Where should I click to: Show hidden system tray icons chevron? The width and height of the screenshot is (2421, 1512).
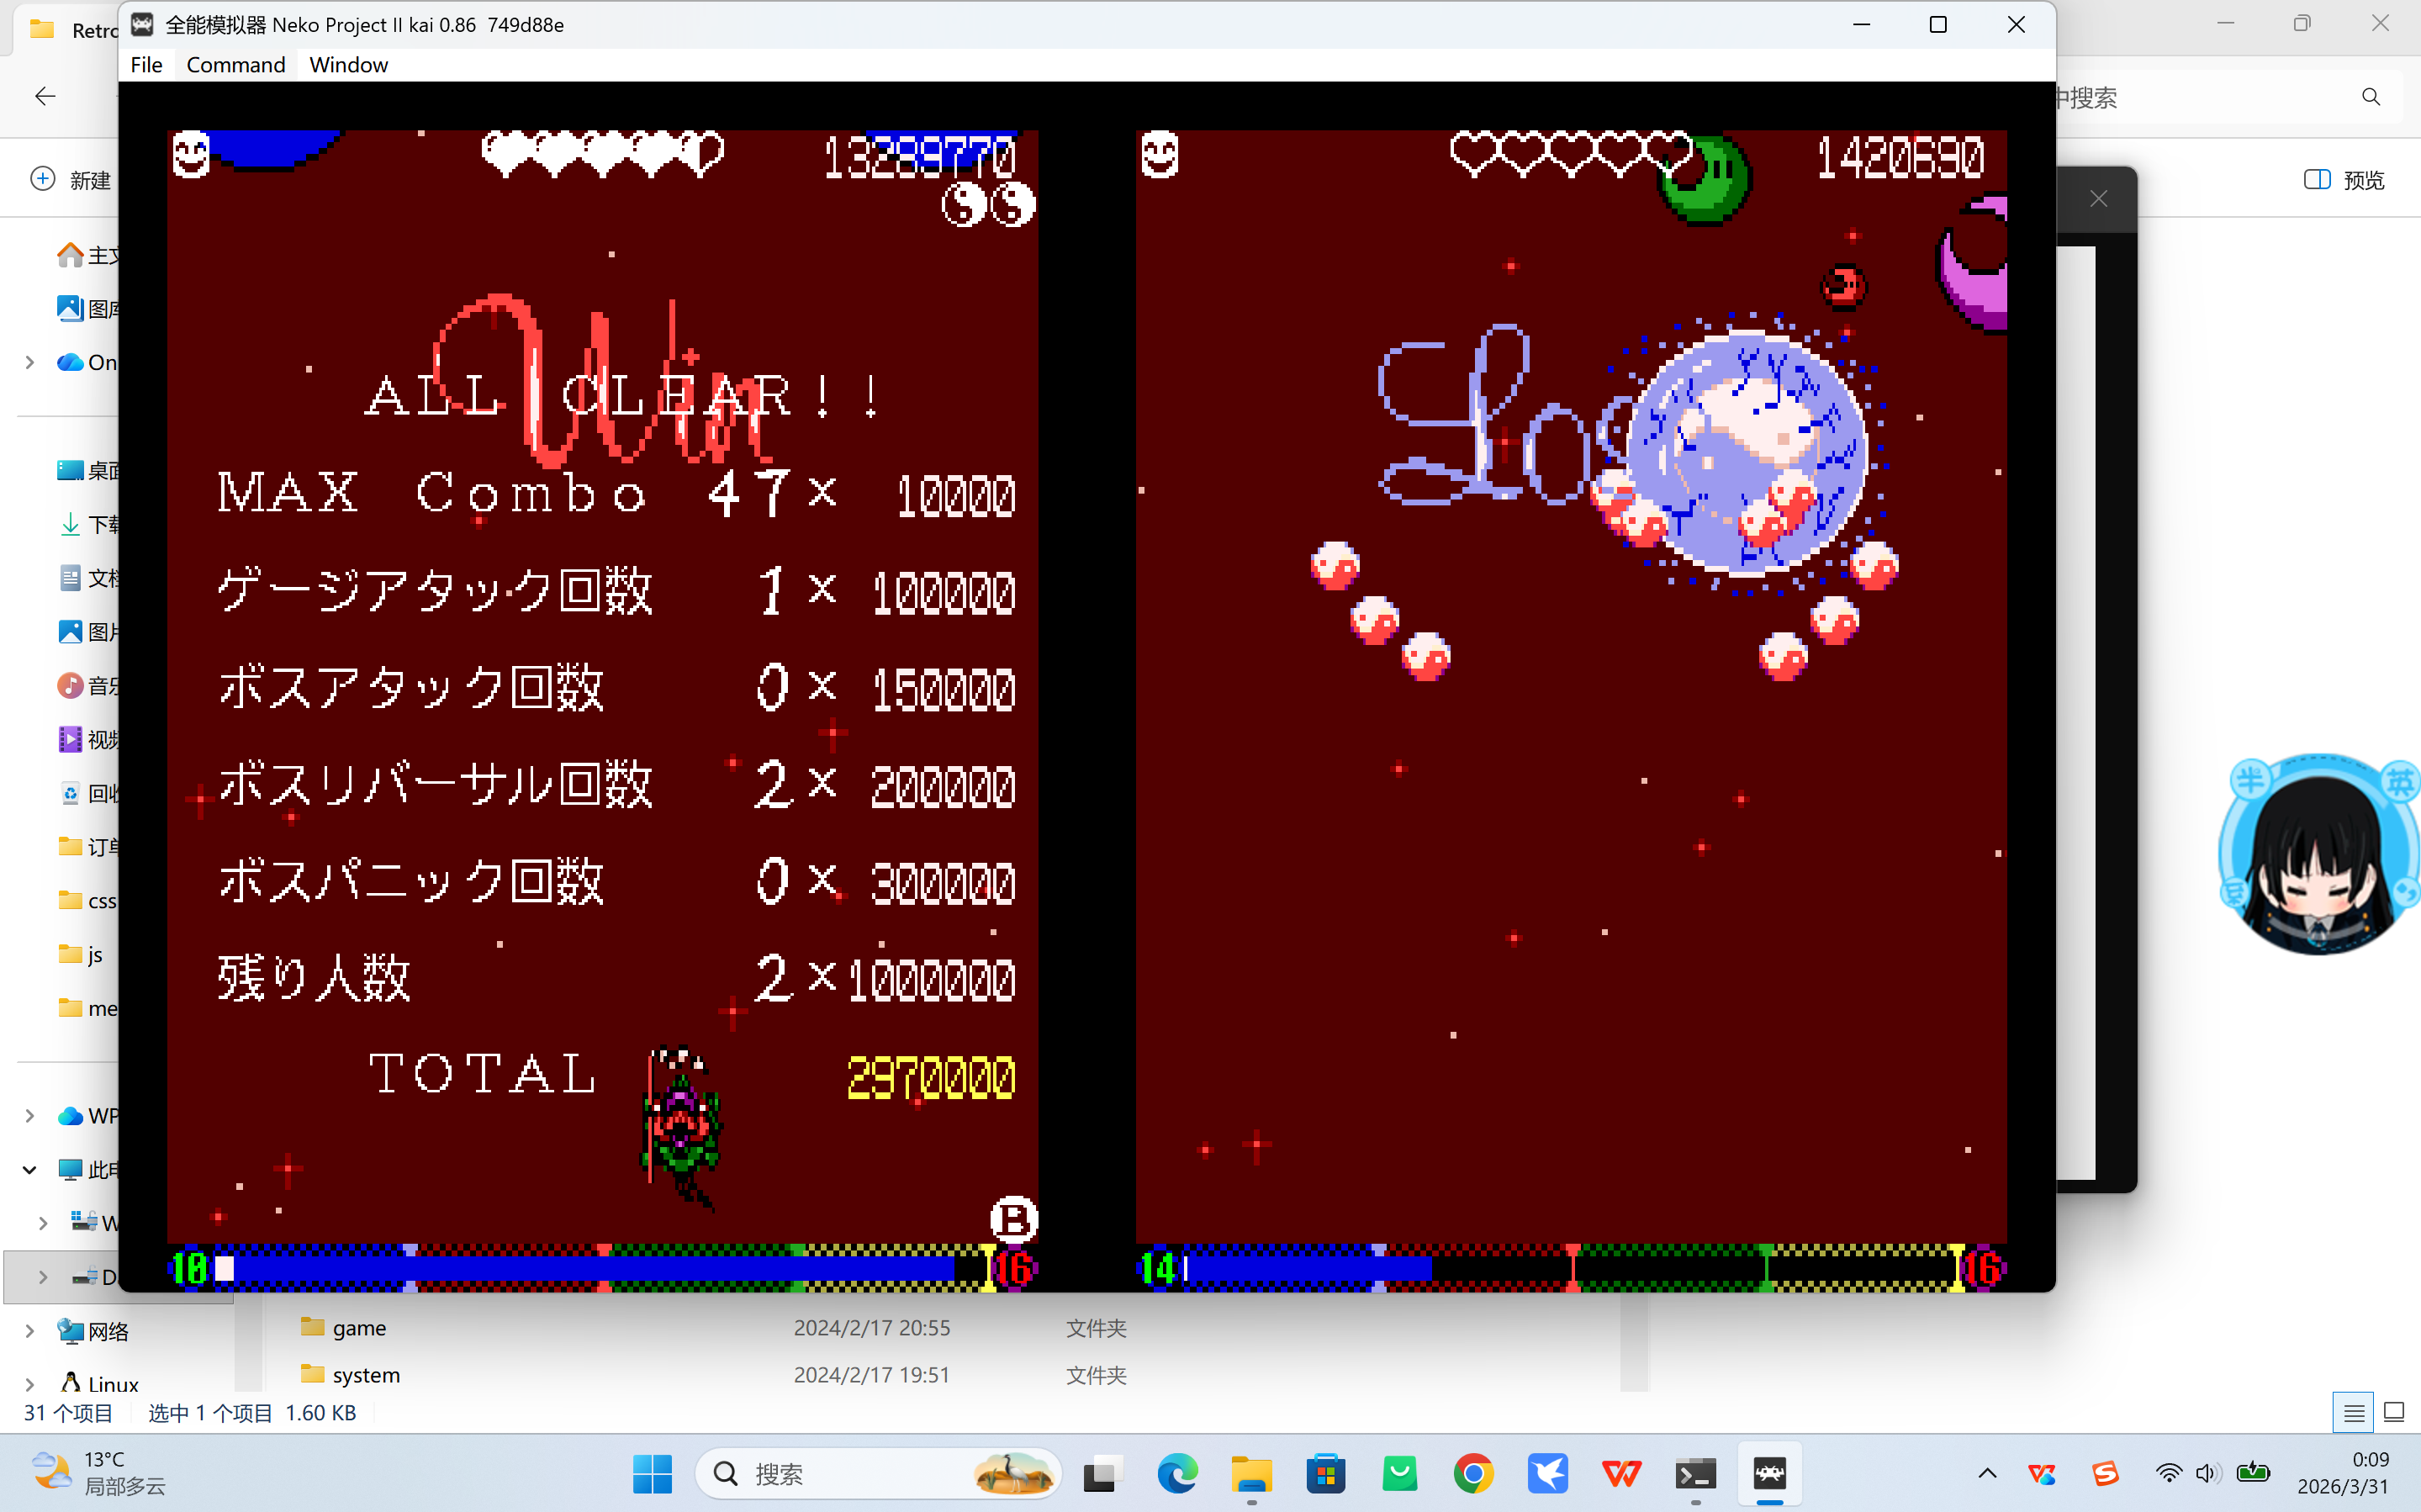pos(1987,1473)
